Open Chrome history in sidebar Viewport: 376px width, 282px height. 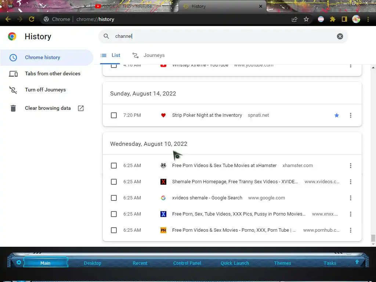47,58
